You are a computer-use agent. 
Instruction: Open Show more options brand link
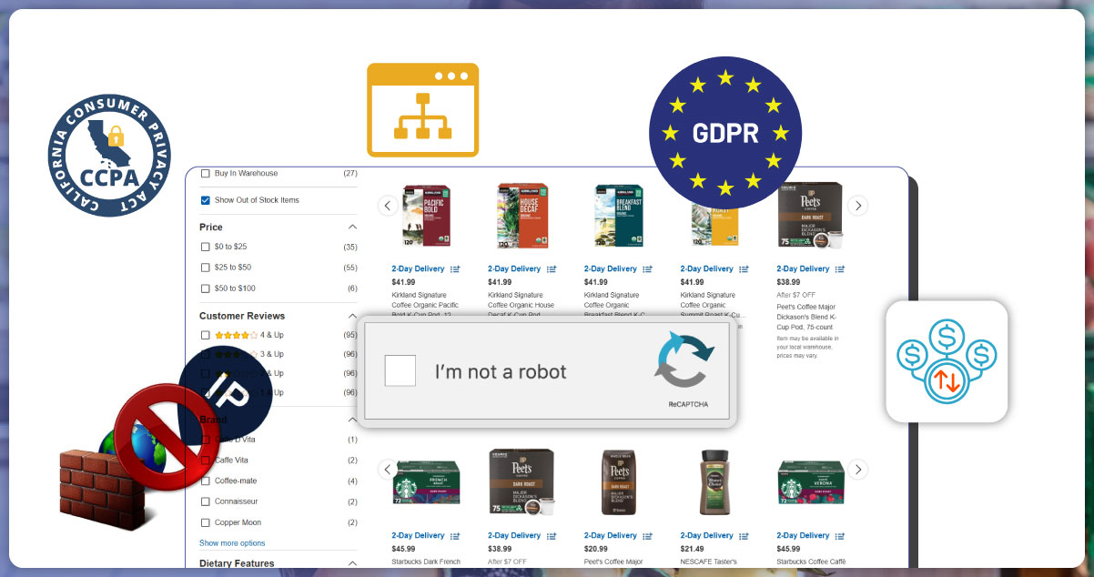(x=232, y=543)
